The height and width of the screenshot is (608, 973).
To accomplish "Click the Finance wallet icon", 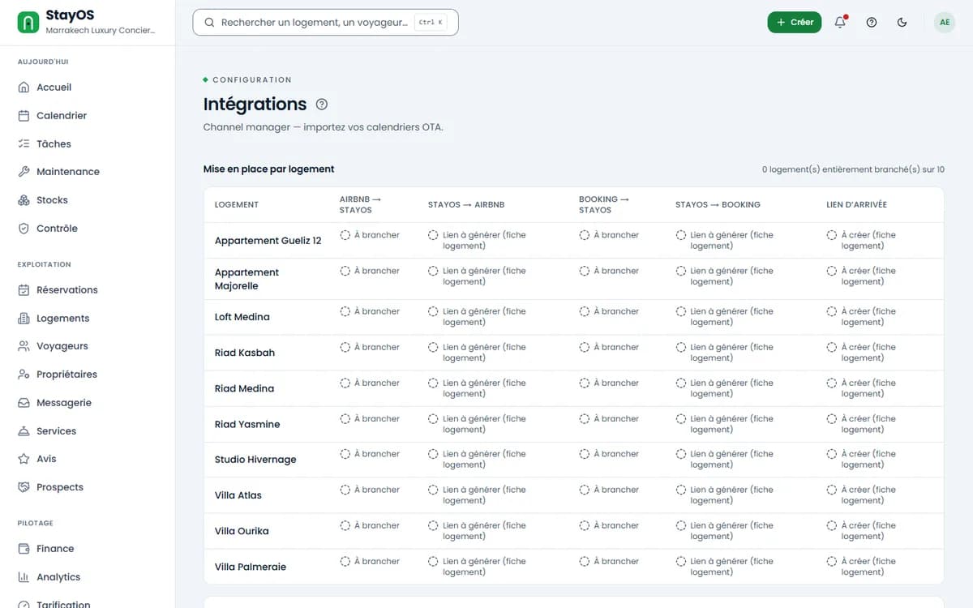I will click(24, 549).
